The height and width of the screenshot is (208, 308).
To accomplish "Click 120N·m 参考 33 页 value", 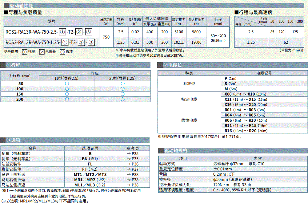I will pyautogui.click(x=232, y=185).
